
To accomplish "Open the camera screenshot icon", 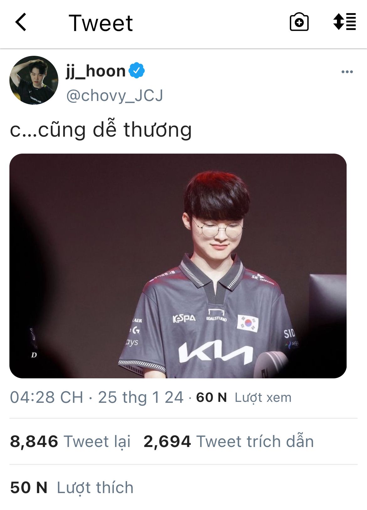I will [299, 22].
